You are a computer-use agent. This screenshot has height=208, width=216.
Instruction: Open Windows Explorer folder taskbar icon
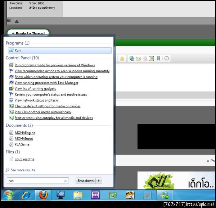pos(78,195)
